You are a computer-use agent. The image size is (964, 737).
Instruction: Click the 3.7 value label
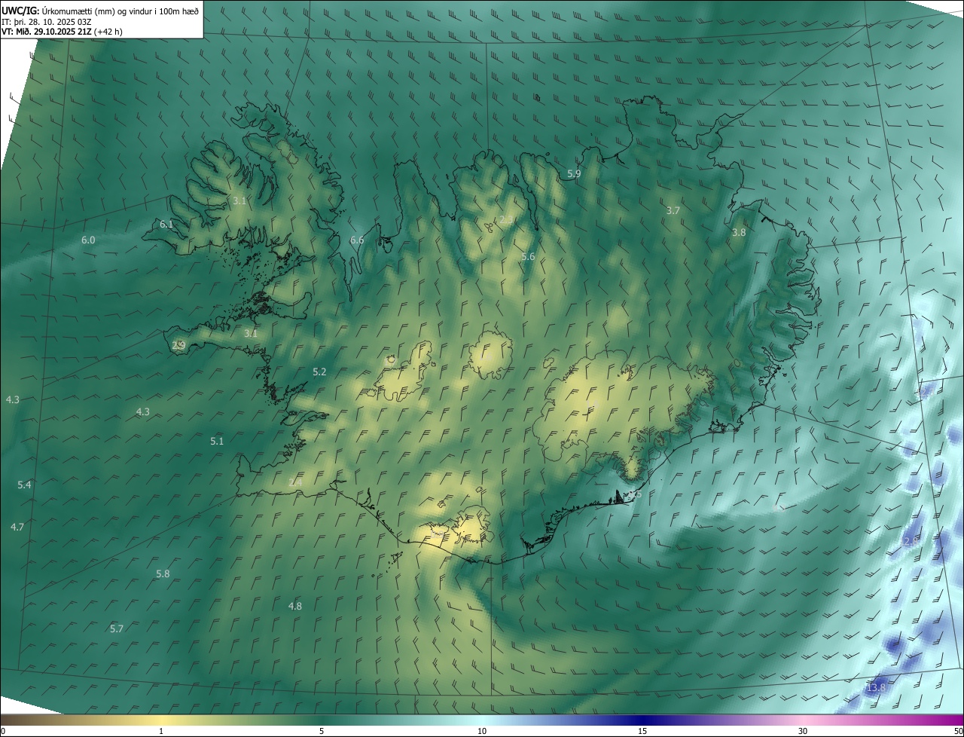673,211
